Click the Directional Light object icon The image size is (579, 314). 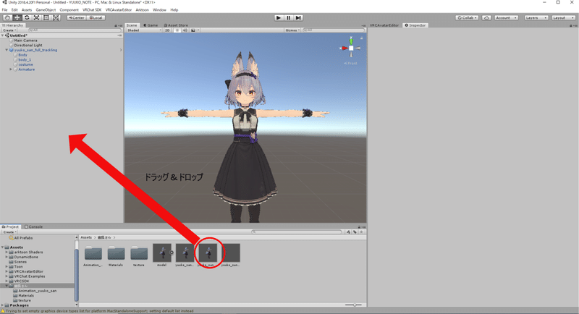click(12, 45)
